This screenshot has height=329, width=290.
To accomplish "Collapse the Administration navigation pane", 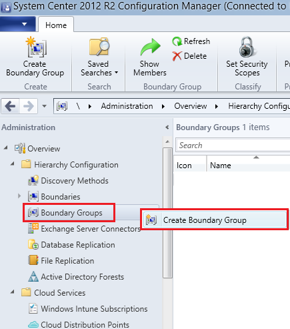I will [x=167, y=127].
